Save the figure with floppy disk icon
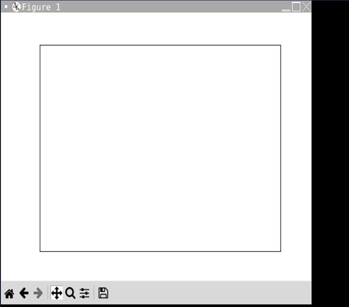This screenshot has height=307, width=349. pos(103,293)
